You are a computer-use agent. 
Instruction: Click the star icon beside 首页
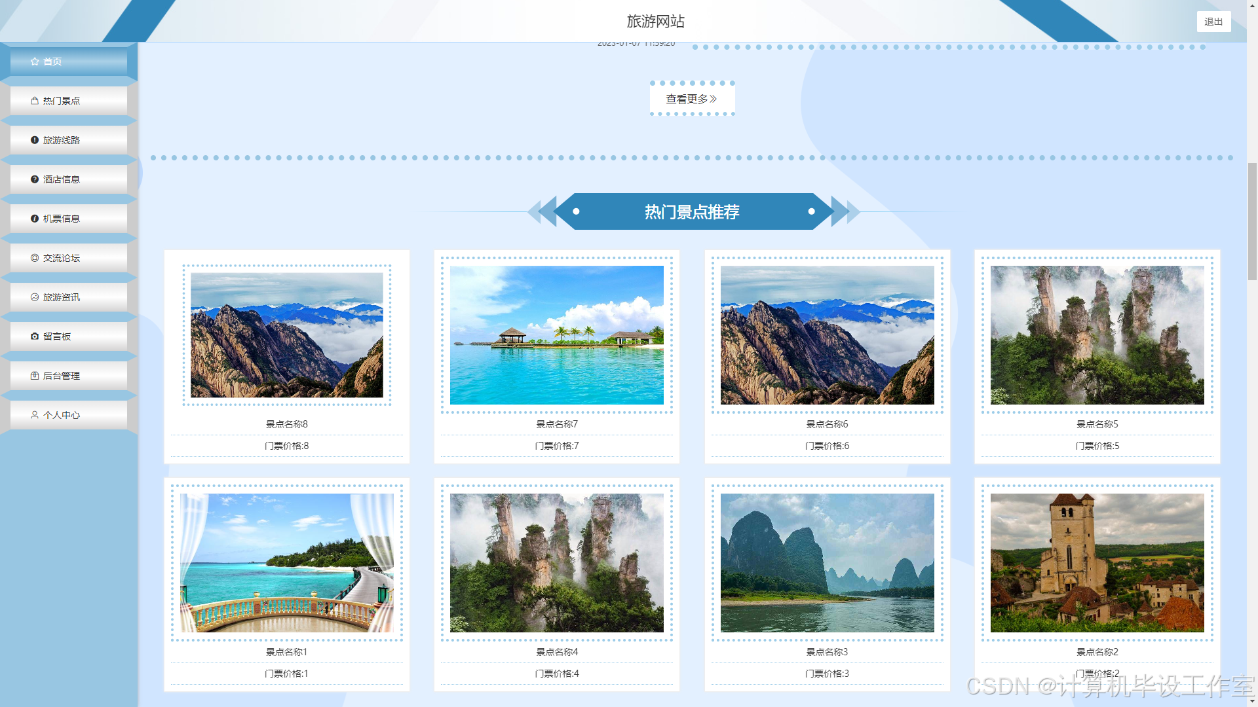click(35, 62)
